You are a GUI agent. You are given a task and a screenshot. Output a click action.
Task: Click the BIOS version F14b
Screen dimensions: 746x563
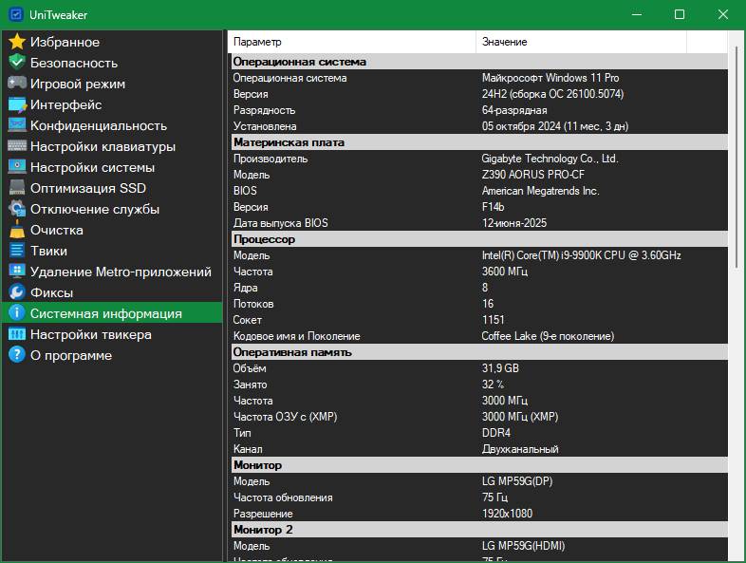coord(493,207)
